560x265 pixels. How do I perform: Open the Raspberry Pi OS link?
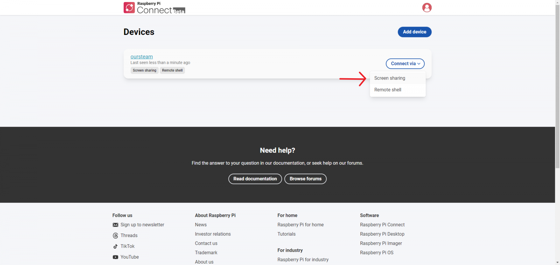377,253
